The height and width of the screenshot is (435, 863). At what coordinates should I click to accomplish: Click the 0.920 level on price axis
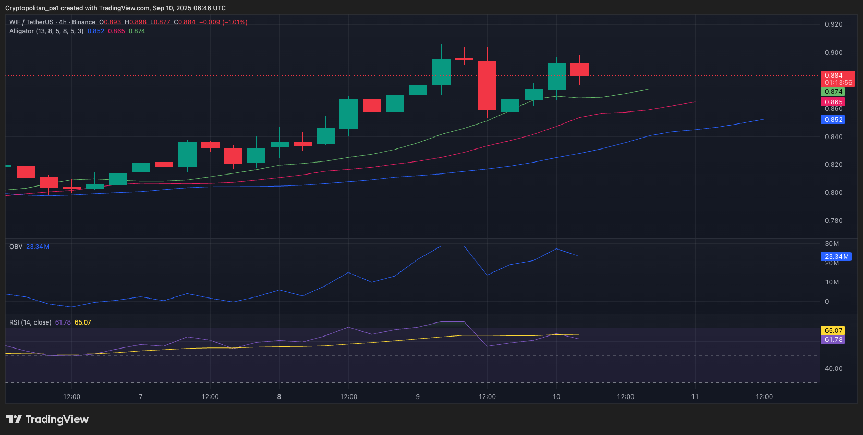pos(833,24)
